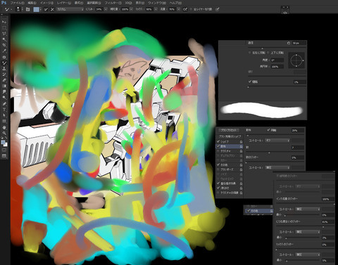Select the Dodge tool

[x=4, y=98]
